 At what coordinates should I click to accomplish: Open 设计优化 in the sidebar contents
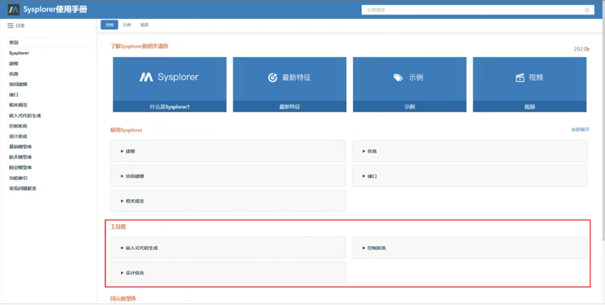[x=18, y=136]
